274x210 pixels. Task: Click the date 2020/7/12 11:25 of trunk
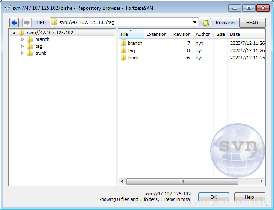(x=247, y=58)
